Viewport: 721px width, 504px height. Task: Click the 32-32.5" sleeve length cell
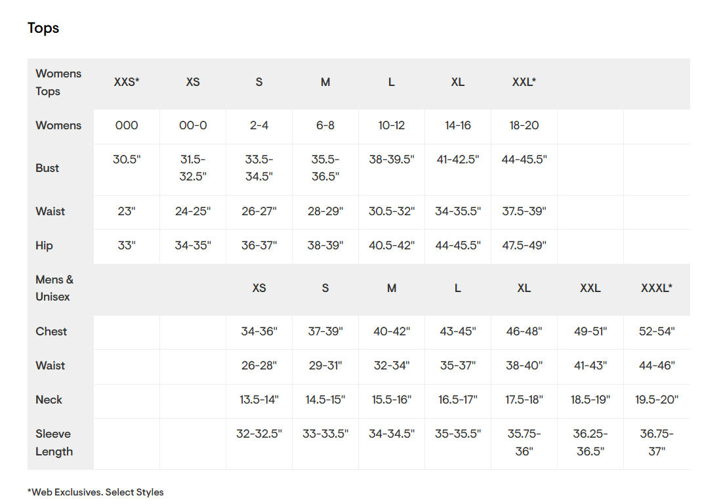click(259, 434)
